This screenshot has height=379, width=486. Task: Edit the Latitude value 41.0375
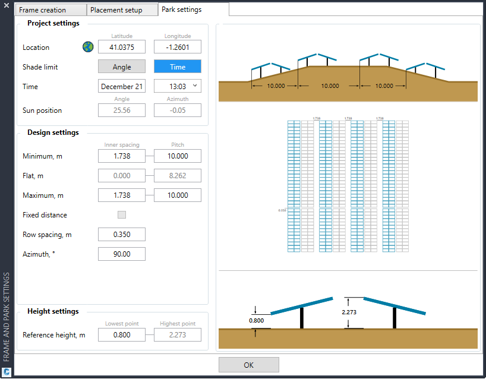click(121, 46)
